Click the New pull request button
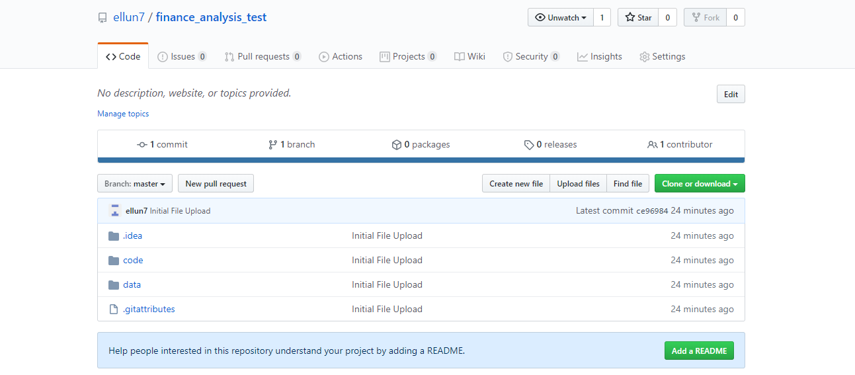This screenshot has width=855, height=375. [216, 184]
